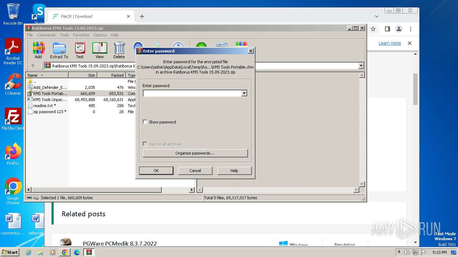The height and width of the screenshot is (257, 458).
Task: Switch to Chrome from the taskbar
Action: tap(65, 252)
